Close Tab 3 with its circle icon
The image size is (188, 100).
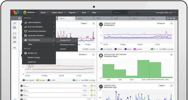(x=74, y=19)
